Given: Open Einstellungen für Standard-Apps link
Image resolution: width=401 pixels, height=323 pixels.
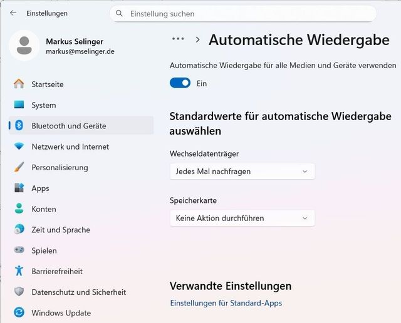Looking at the screenshot, I should 226,303.
